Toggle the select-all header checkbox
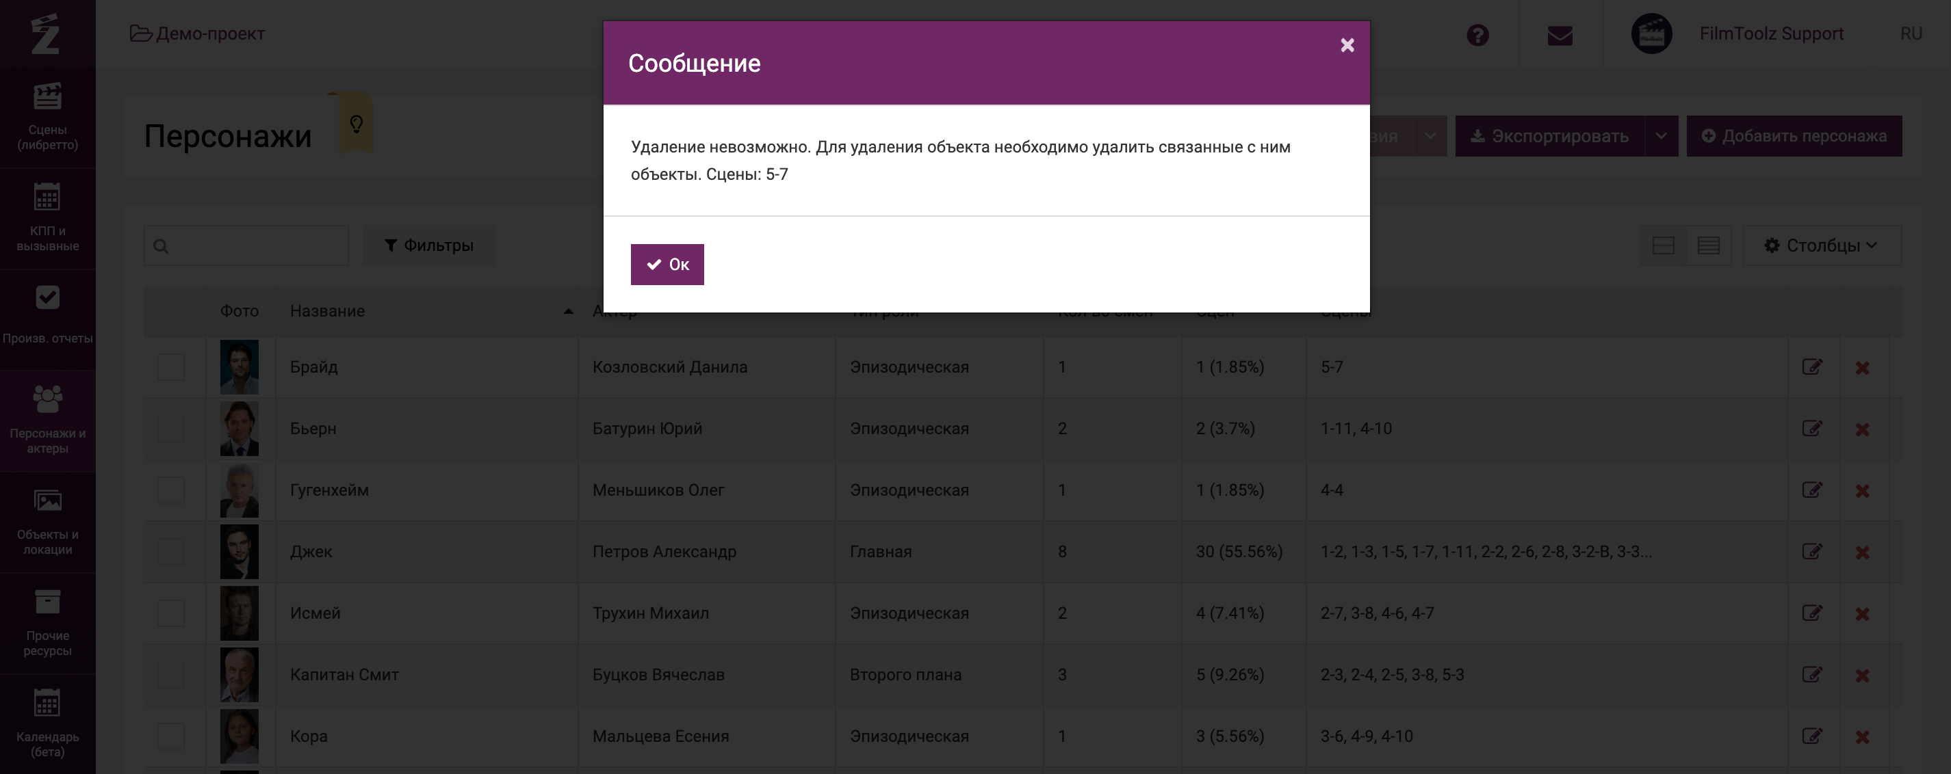This screenshot has height=774, width=1951. [170, 311]
